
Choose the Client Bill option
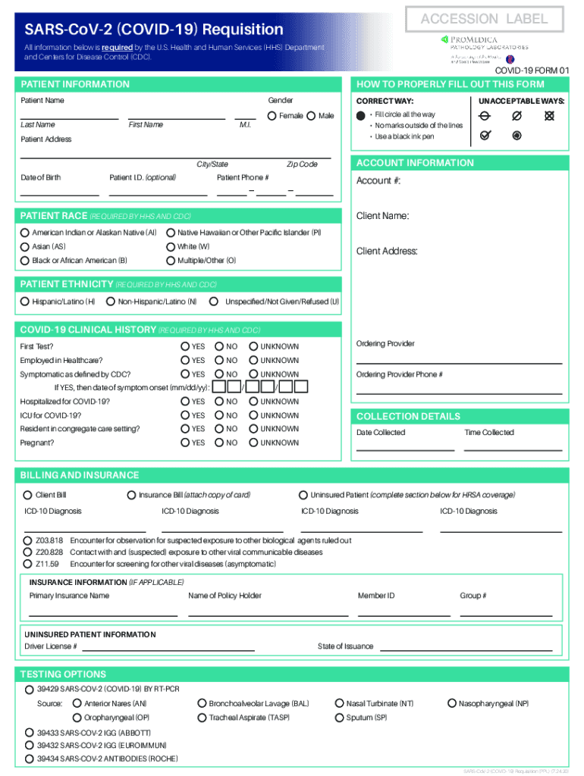[x=28, y=495]
